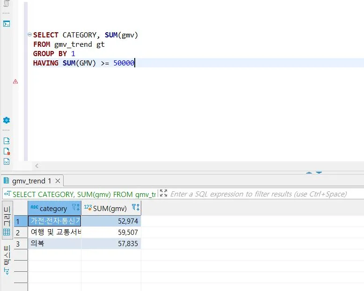The height and width of the screenshot is (291, 364).
Task: Collapse the SELECT query fold marker
Action: pos(29,35)
